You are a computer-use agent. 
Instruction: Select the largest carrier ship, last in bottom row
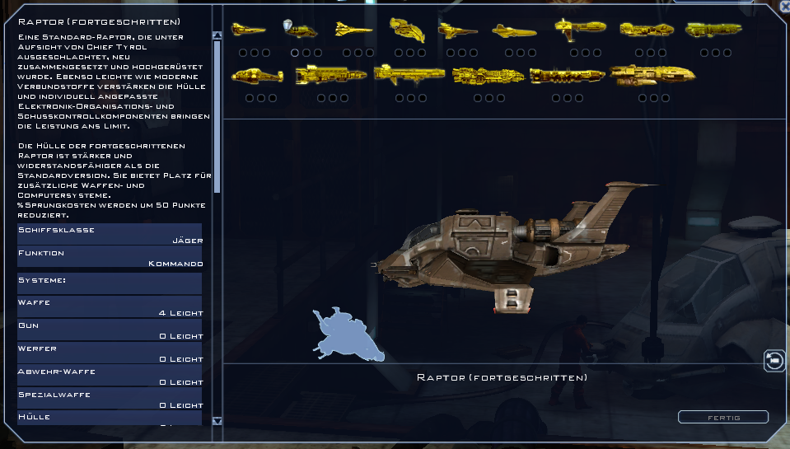(652, 75)
